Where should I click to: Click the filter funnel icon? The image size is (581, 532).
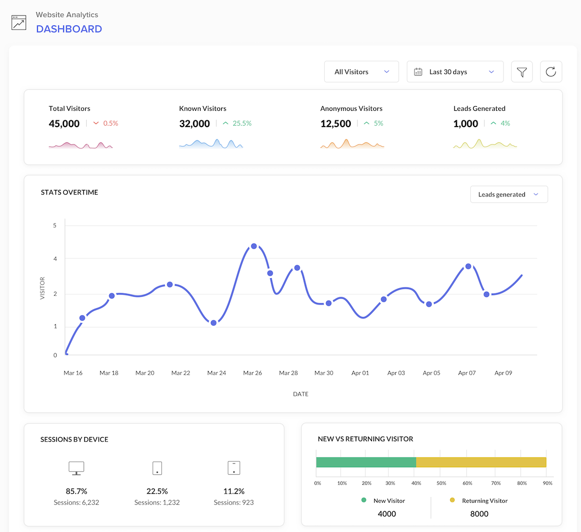pyautogui.click(x=522, y=71)
